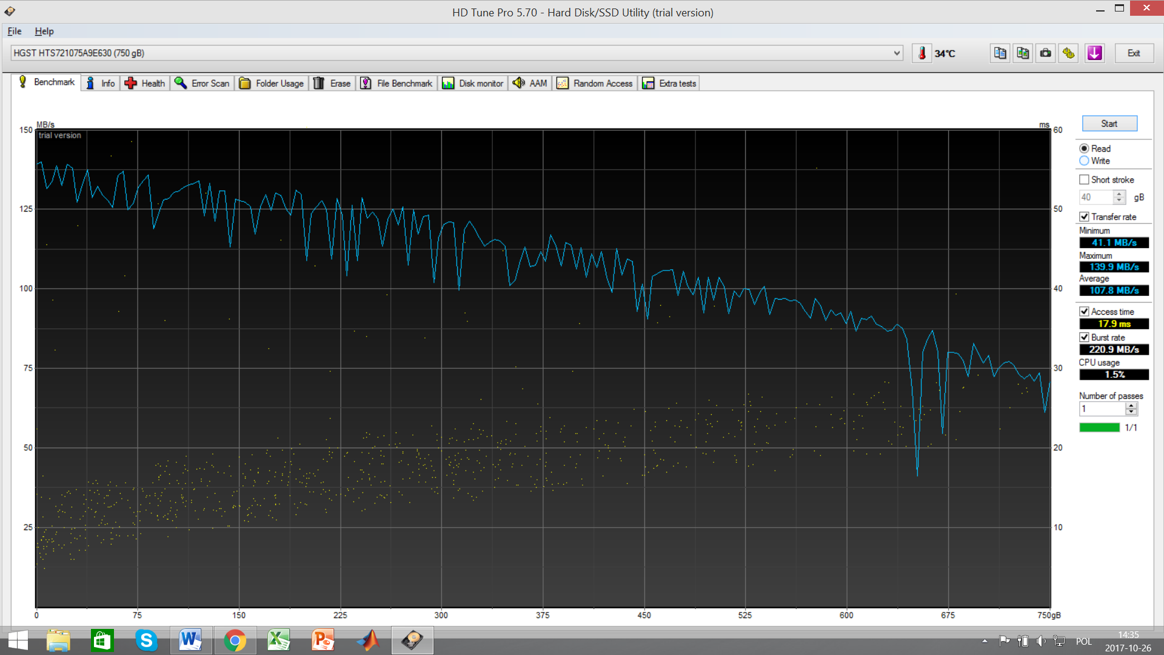Open the network tray icon
1164x655 pixels.
[x=1059, y=640]
